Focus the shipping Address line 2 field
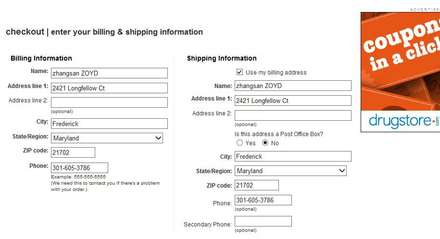This screenshot has height=239, width=440. 293,115
